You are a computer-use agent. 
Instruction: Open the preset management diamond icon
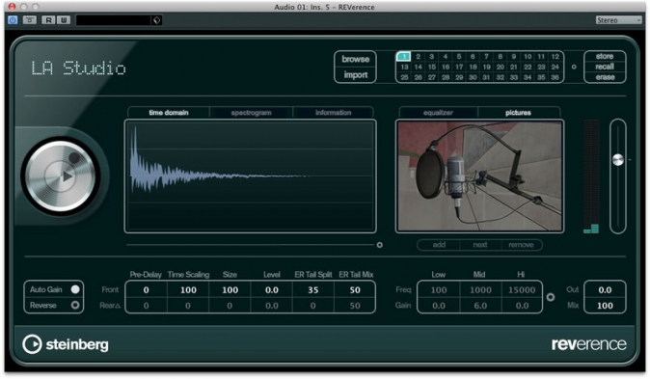[156, 20]
